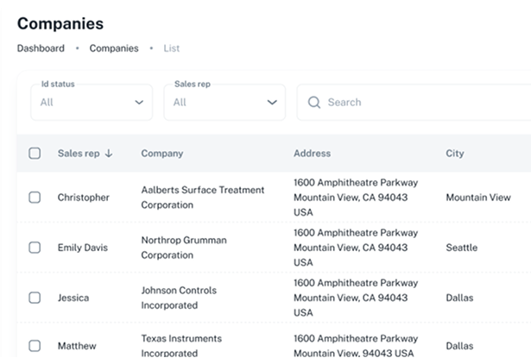
Task: Click the search magnifier icon
Action: click(x=313, y=103)
